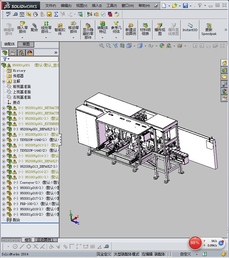Select 配合 folder at tree bottom
The image size is (229, 258).
(16, 220)
